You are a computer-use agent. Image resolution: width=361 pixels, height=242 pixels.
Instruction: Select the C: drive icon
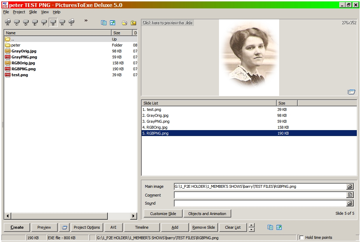(x=17, y=23)
